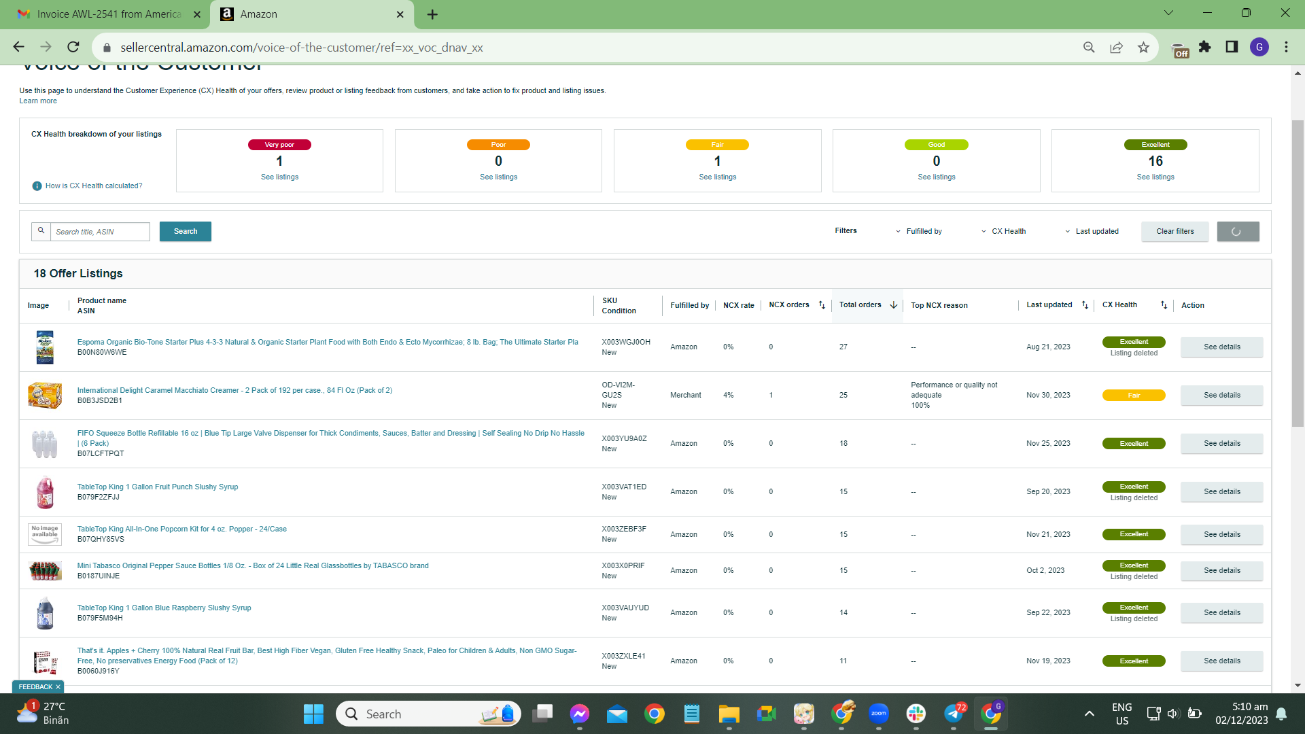See details for Espoma Organic Bio-Tone listing

pos(1222,347)
